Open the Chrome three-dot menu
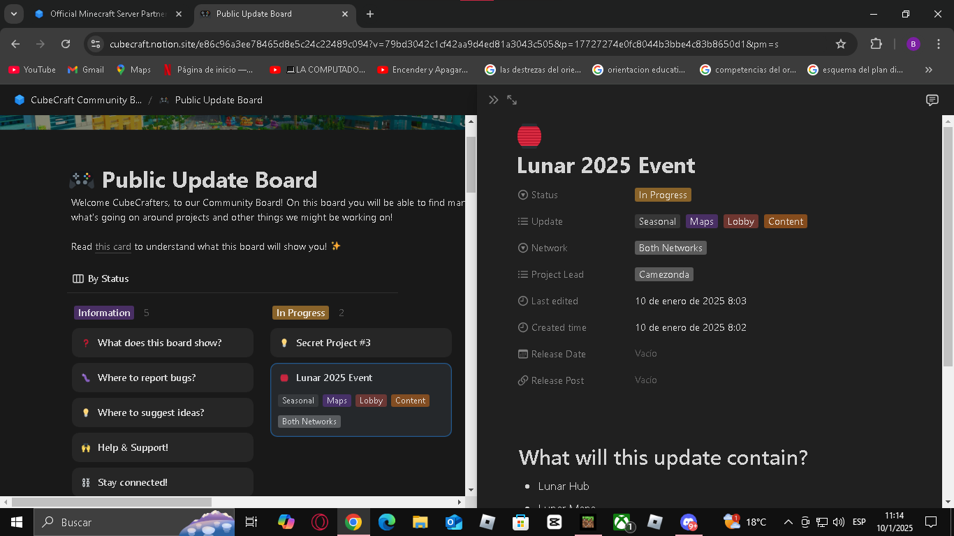Viewport: 954px width, 536px height. click(938, 44)
